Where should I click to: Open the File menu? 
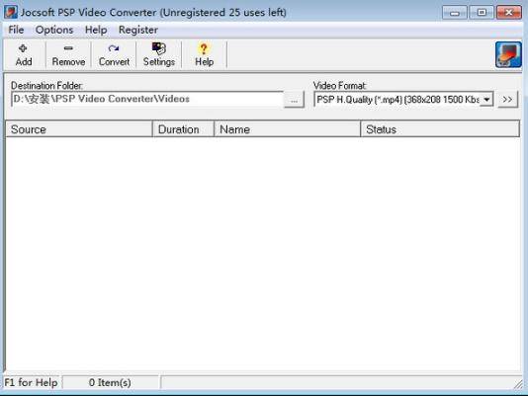(16, 30)
